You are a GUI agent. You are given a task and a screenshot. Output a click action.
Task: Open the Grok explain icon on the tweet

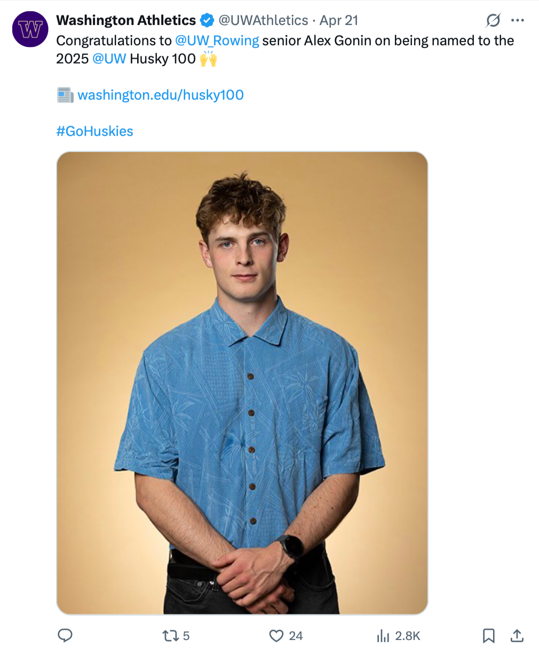(493, 21)
